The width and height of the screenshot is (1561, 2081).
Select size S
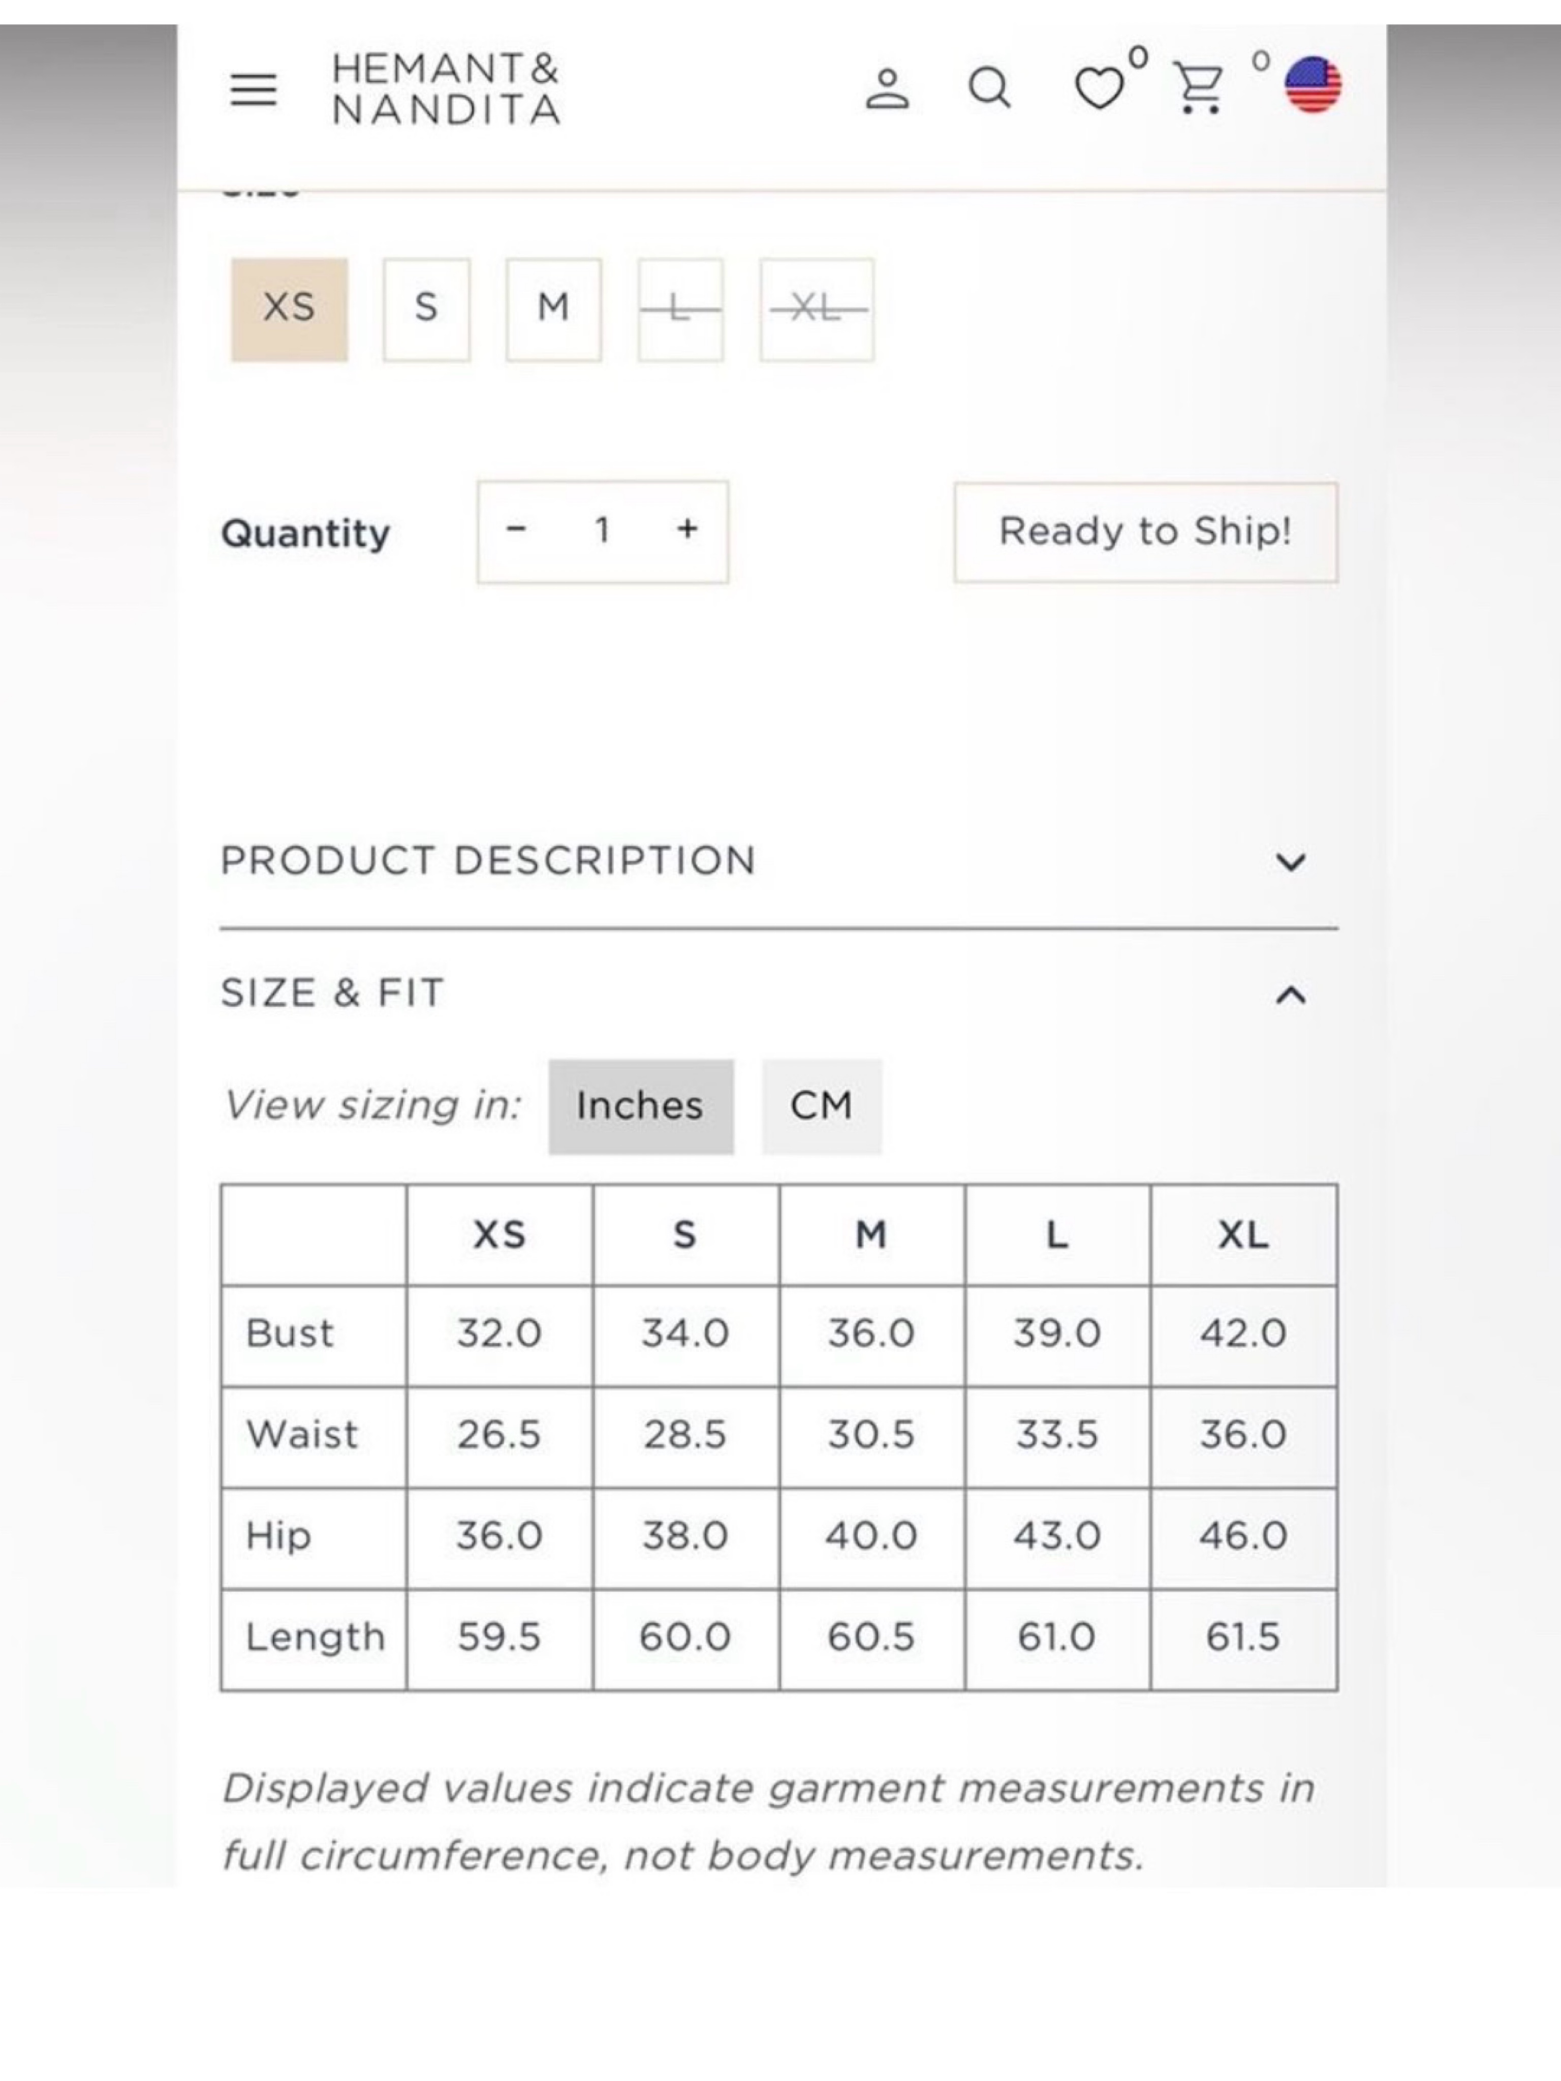coord(426,309)
